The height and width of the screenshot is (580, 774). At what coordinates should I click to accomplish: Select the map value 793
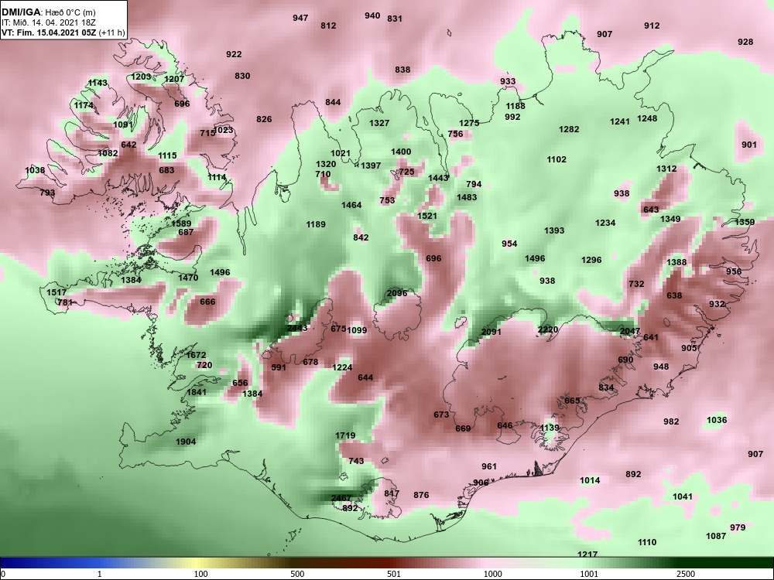pos(47,193)
